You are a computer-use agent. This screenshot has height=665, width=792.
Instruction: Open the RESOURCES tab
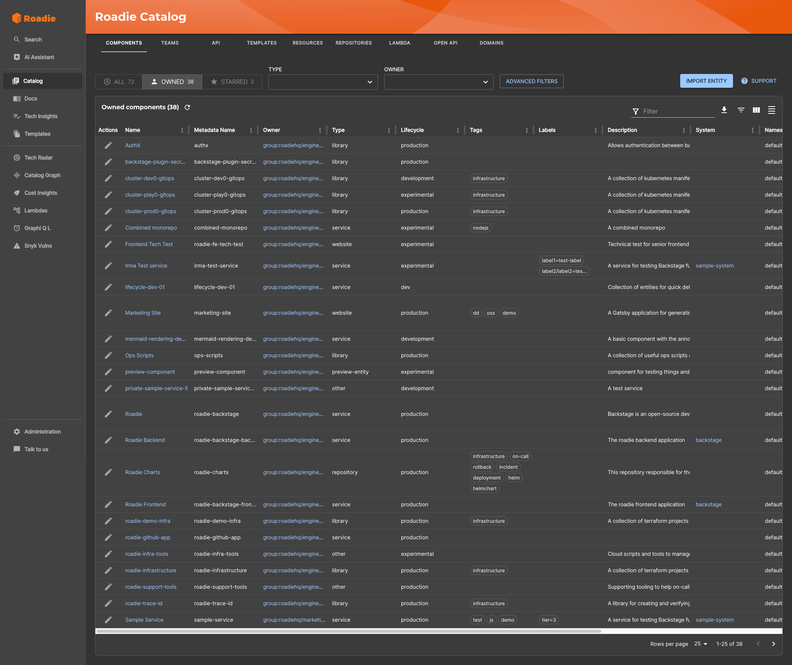coord(308,43)
